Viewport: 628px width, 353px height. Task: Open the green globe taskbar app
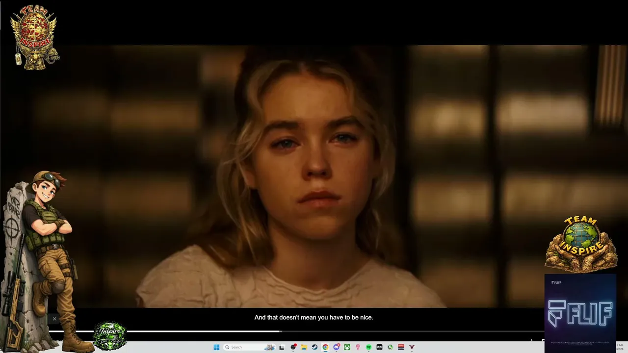point(390,347)
